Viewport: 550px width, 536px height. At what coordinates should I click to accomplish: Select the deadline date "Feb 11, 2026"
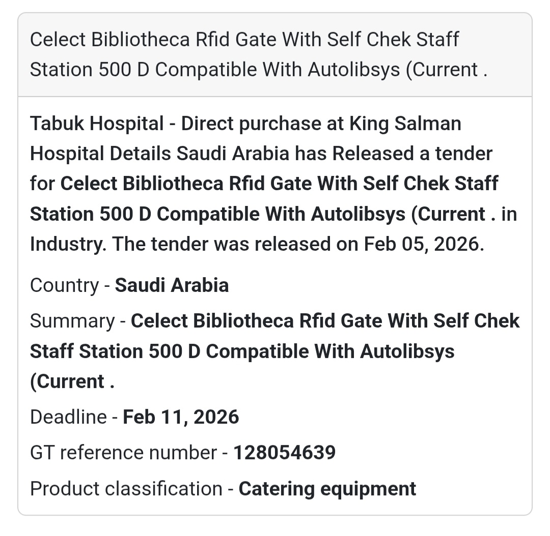(x=181, y=418)
